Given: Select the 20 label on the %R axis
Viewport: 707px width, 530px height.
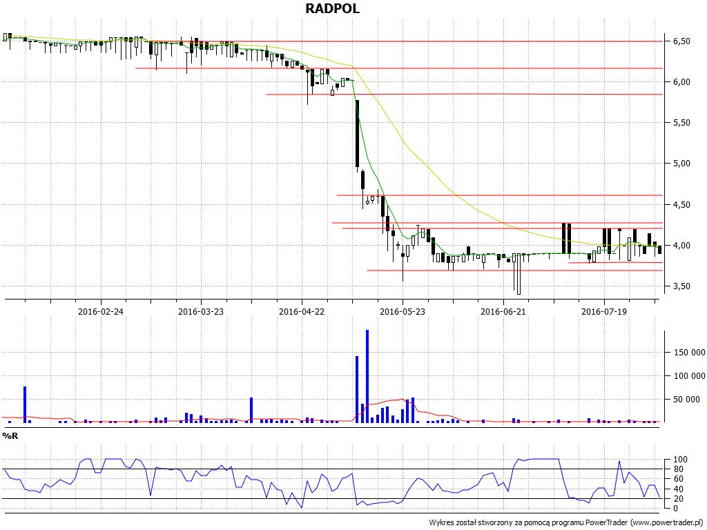Looking at the screenshot, I should tap(679, 499).
